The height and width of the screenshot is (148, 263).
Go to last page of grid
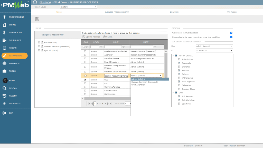pos(110,104)
